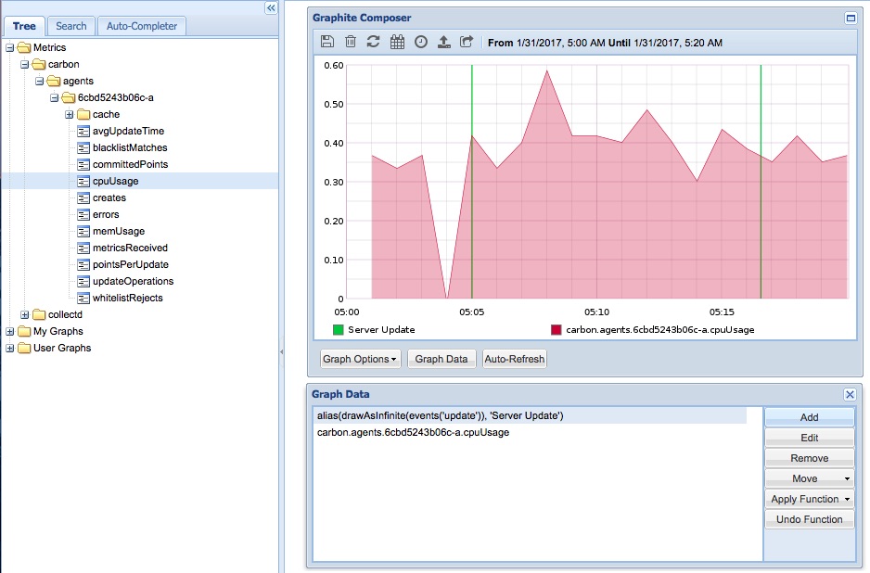Click the User Graphs folder icon
The height and width of the screenshot is (573, 870).
(x=24, y=348)
